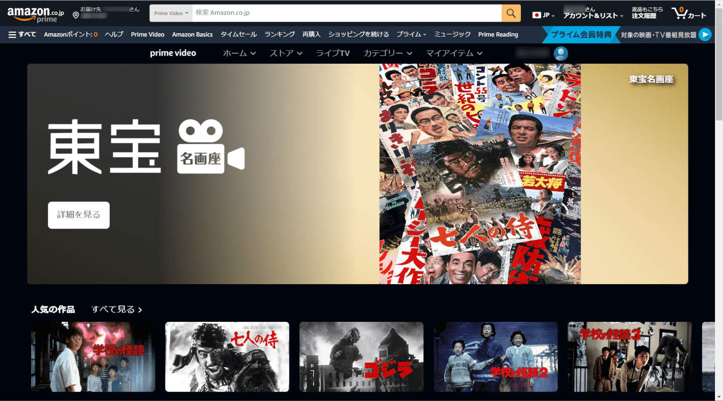Open the すべて hamburger menu
The height and width of the screenshot is (401, 723).
(x=22, y=35)
